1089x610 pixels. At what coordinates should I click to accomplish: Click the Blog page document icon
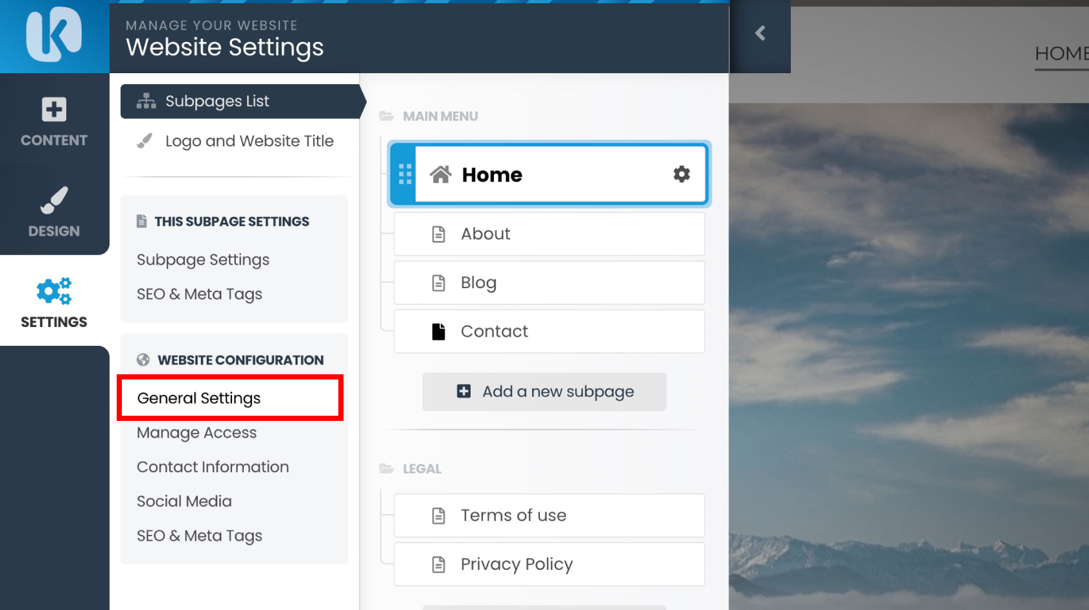pos(439,283)
